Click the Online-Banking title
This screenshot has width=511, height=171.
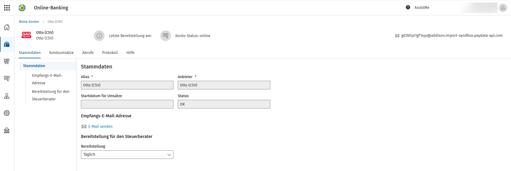(x=51, y=8)
